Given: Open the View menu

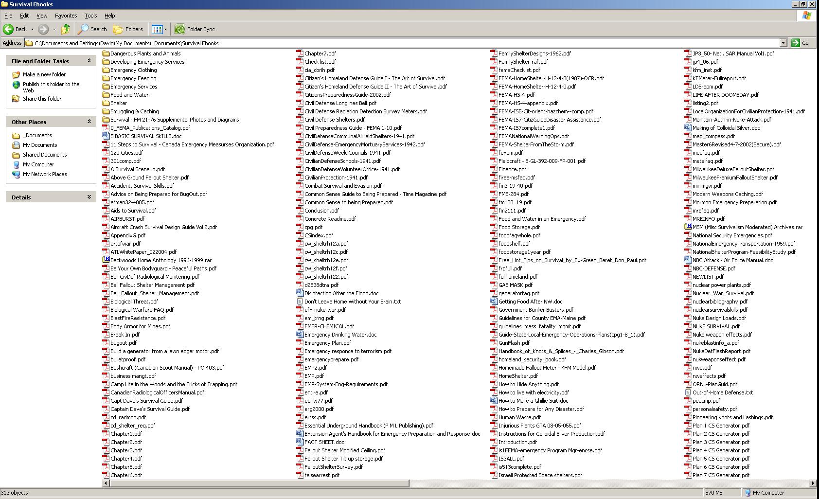Looking at the screenshot, I should click(42, 16).
